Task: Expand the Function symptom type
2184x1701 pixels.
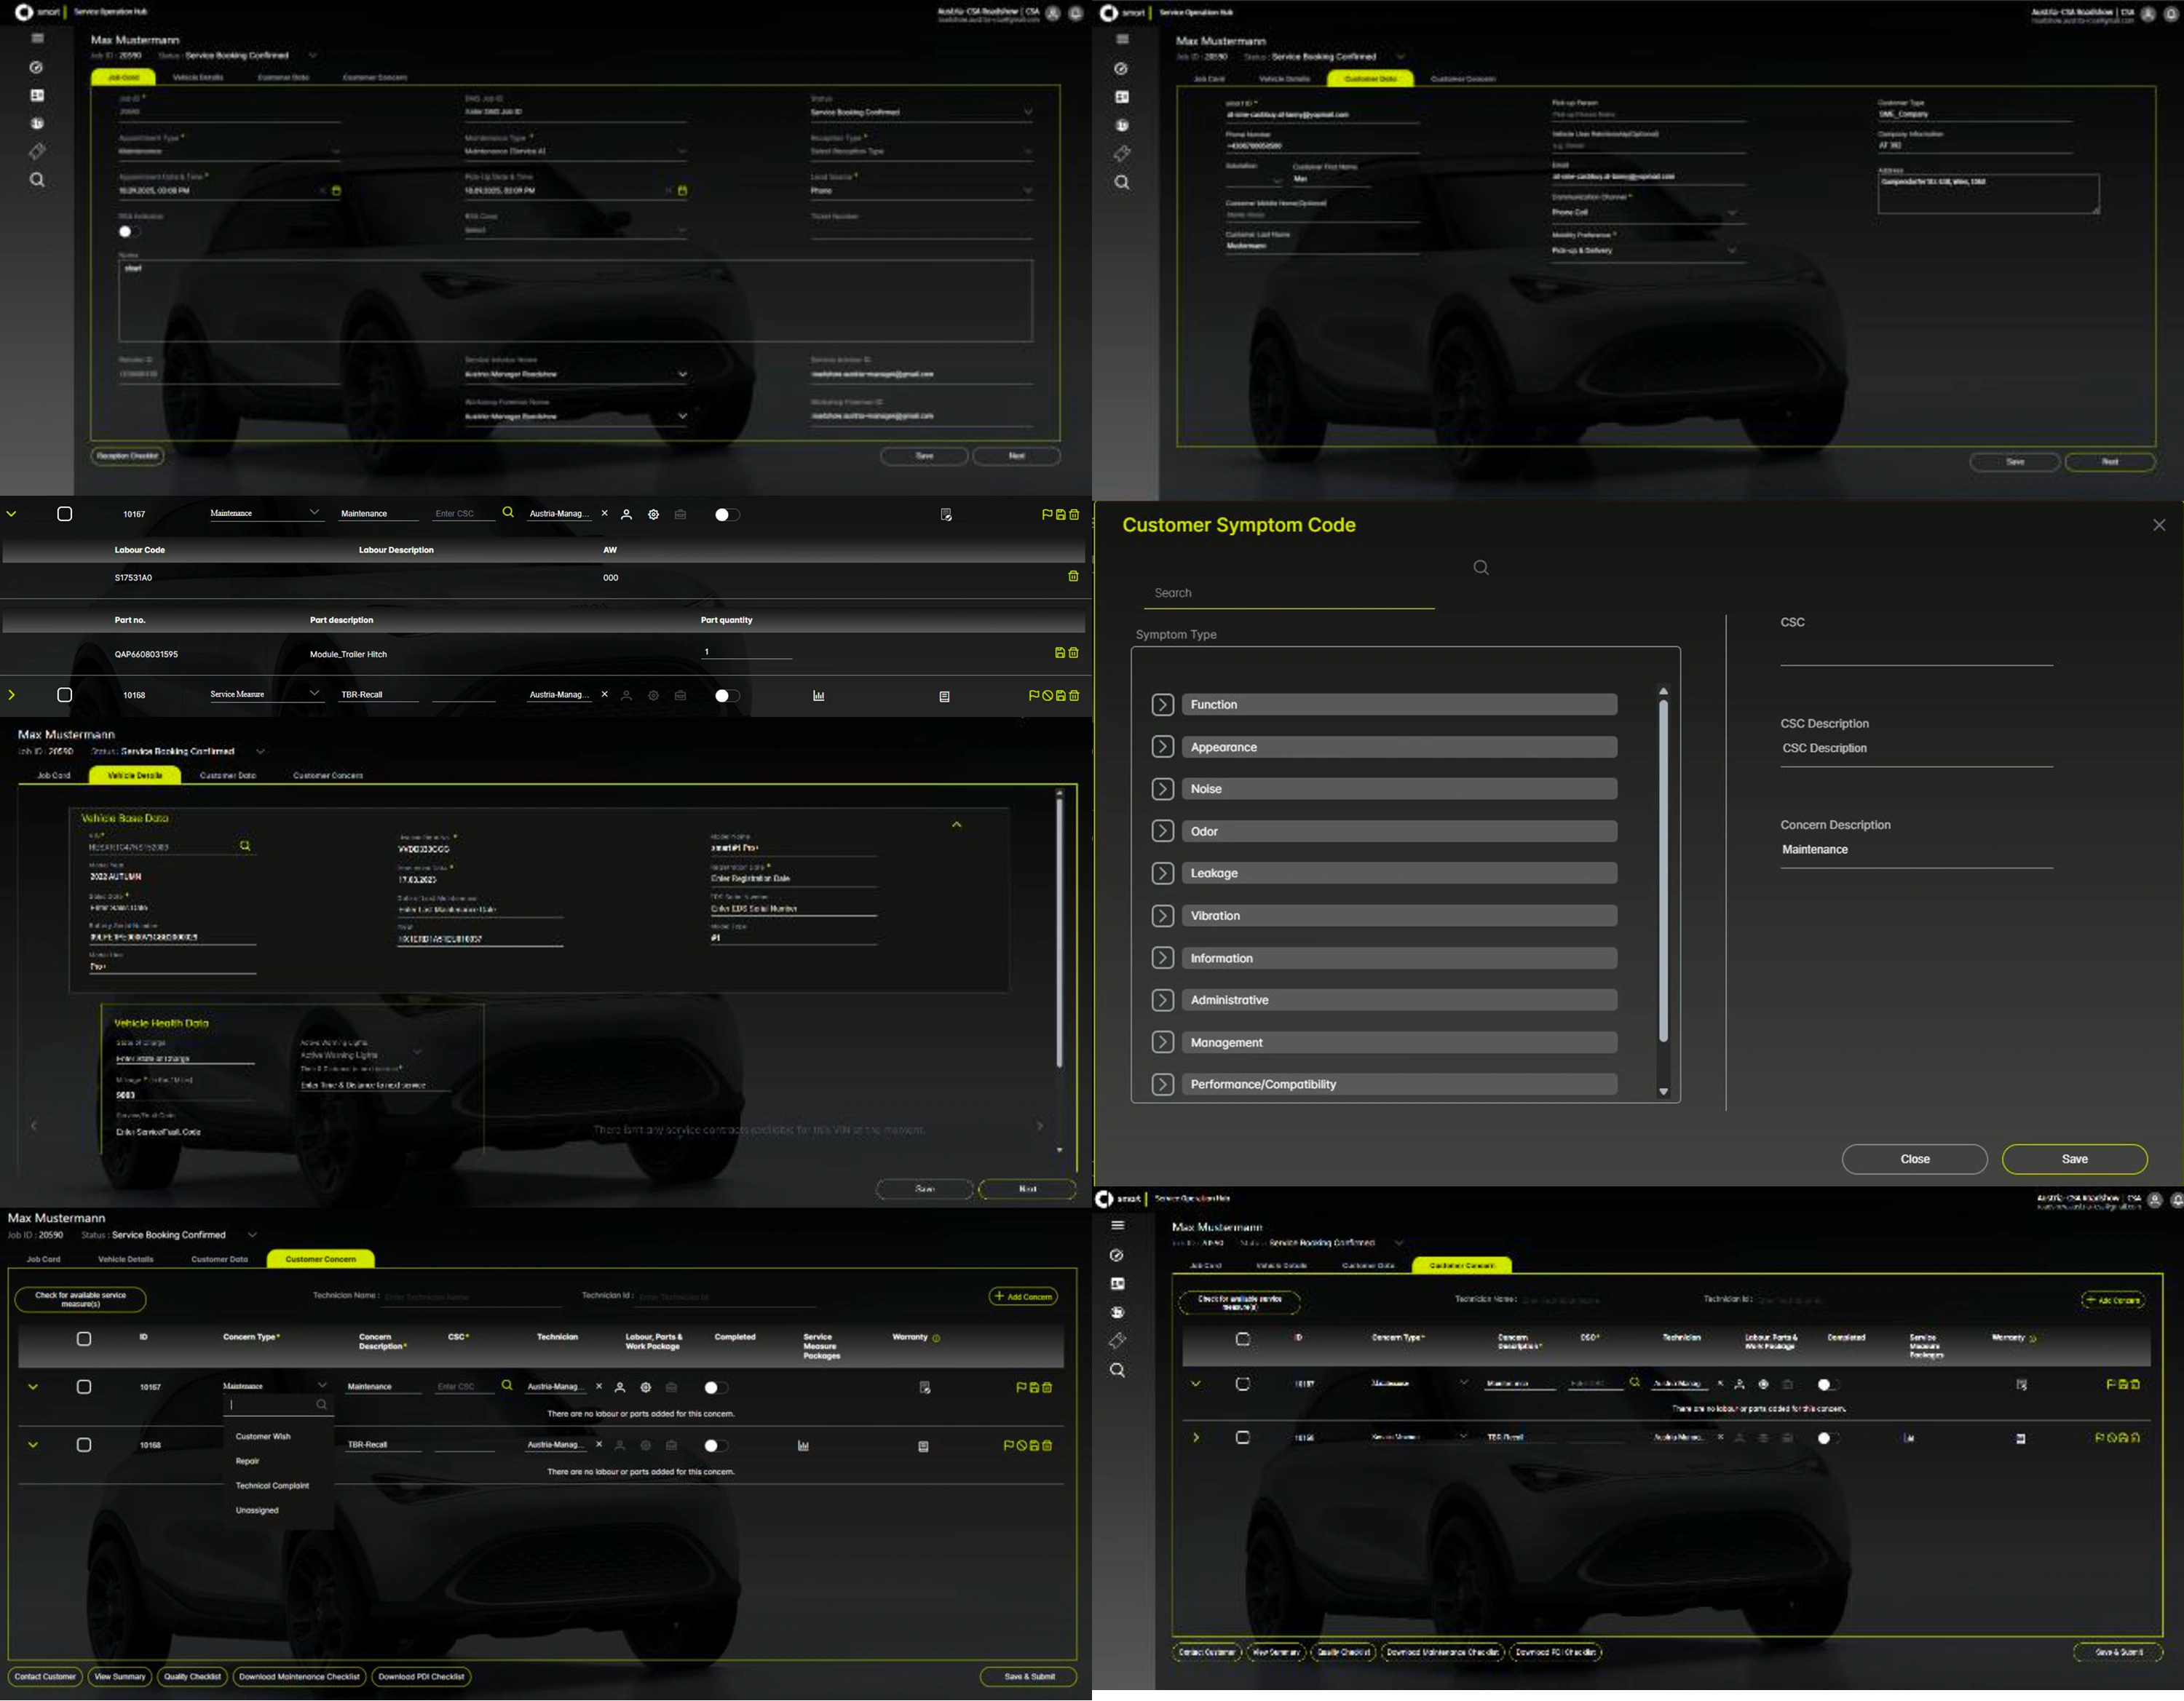Action: (1162, 705)
